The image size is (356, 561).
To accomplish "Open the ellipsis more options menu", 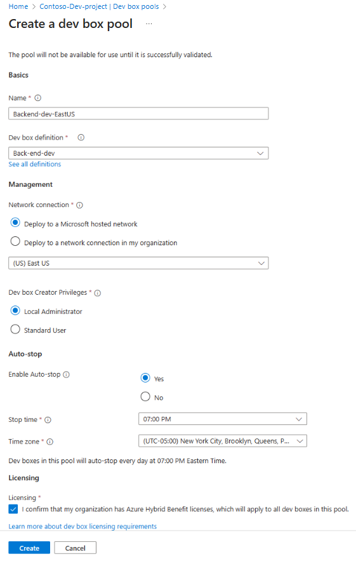I will coord(149,24).
